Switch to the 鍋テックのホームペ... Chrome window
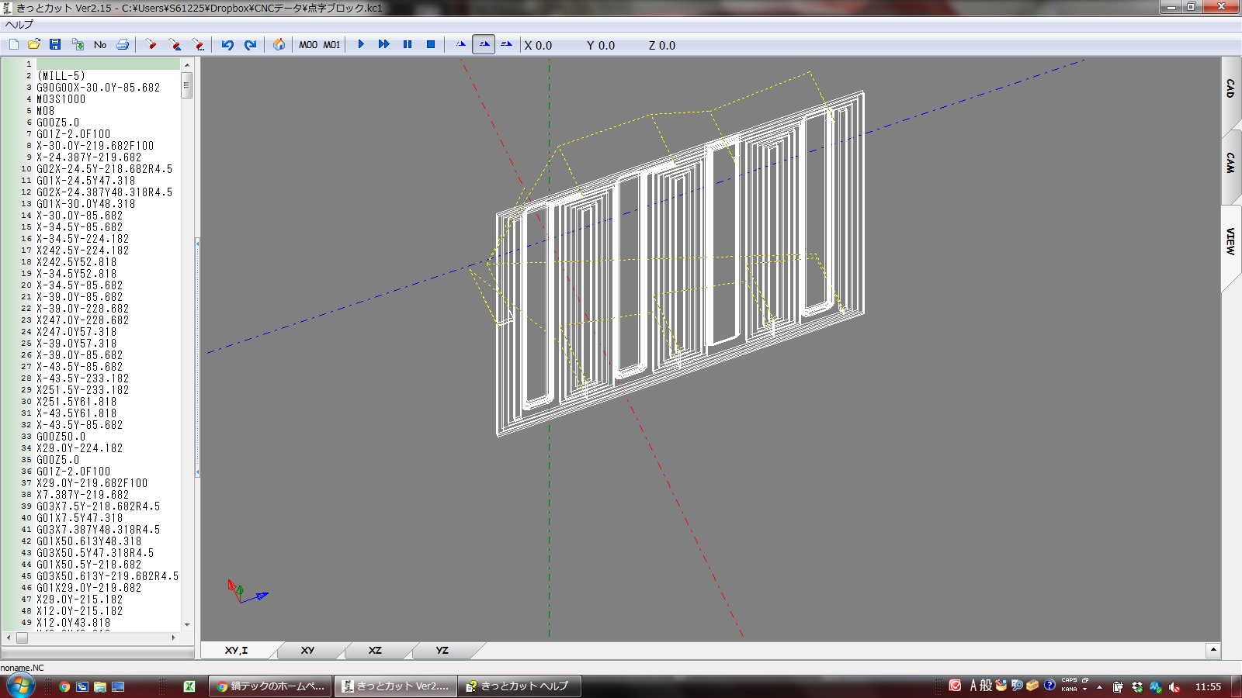Image resolution: width=1242 pixels, height=698 pixels. (x=271, y=686)
